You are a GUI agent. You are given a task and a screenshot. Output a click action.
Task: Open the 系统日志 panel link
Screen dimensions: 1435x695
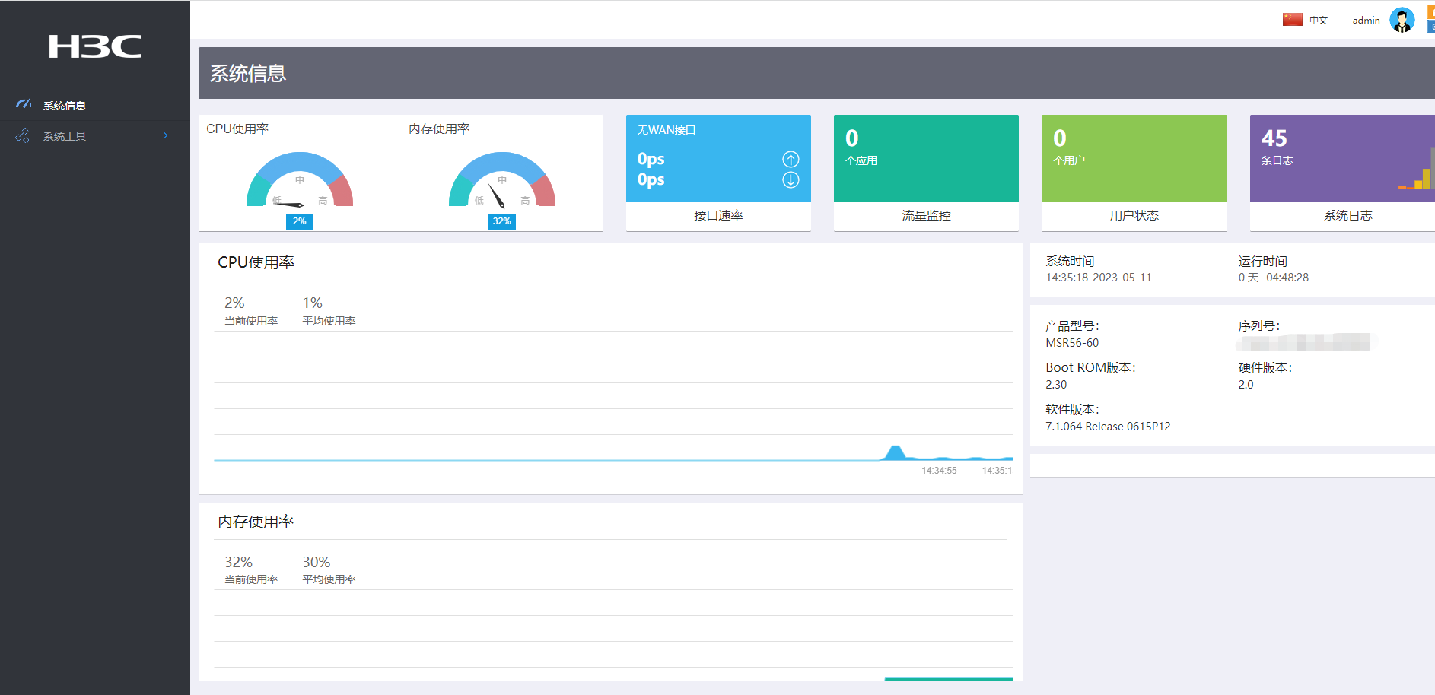tap(1347, 216)
